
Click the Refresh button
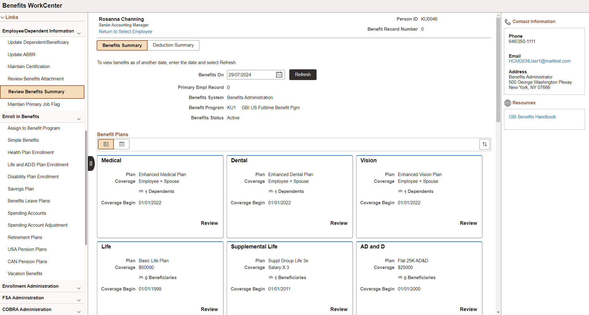pyautogui.click(x=302, y=75)
